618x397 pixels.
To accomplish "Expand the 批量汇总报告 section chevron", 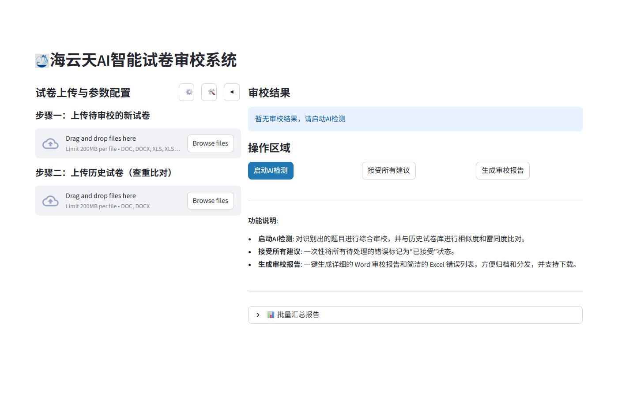I will pyautogui.click(x=258, y=315).
